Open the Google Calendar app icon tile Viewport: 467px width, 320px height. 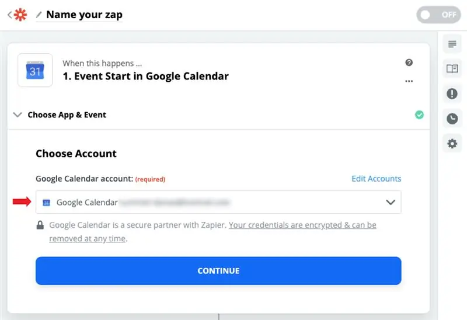pyautogui.click(x=35, y=70)
